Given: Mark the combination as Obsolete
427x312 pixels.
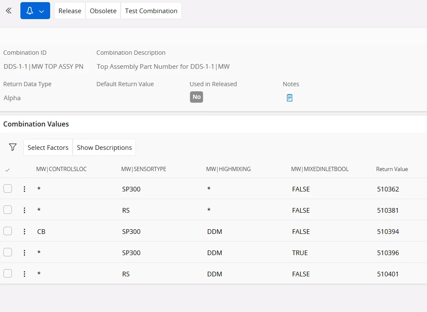Looking at the screenshot, I should click(103, 11).
